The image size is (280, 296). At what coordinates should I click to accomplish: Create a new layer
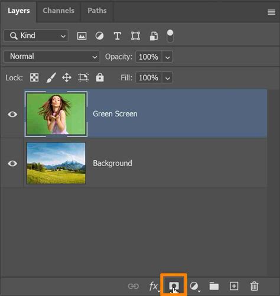tap(234, 286)
